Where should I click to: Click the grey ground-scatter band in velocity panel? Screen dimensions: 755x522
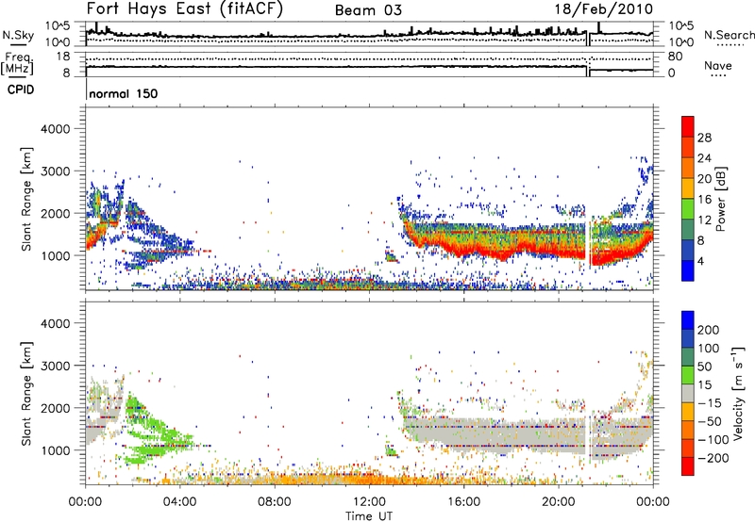(496, 435)
